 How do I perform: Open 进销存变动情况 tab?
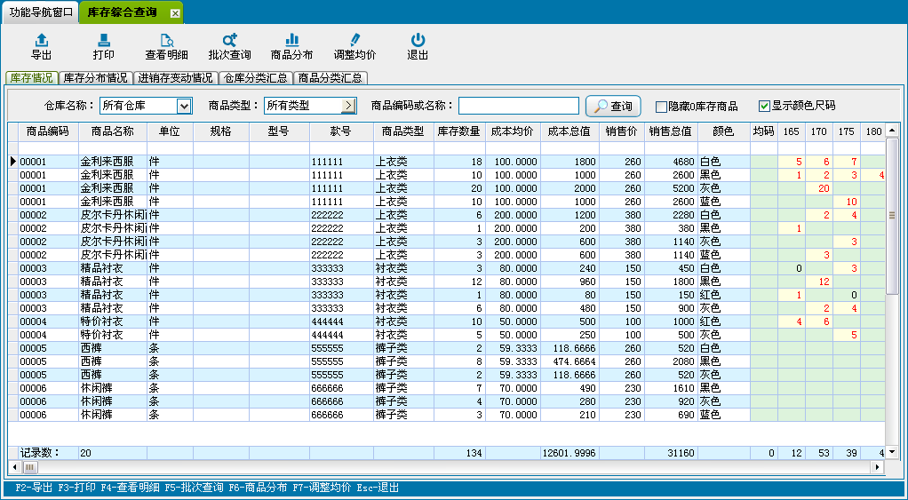[175, 78]
